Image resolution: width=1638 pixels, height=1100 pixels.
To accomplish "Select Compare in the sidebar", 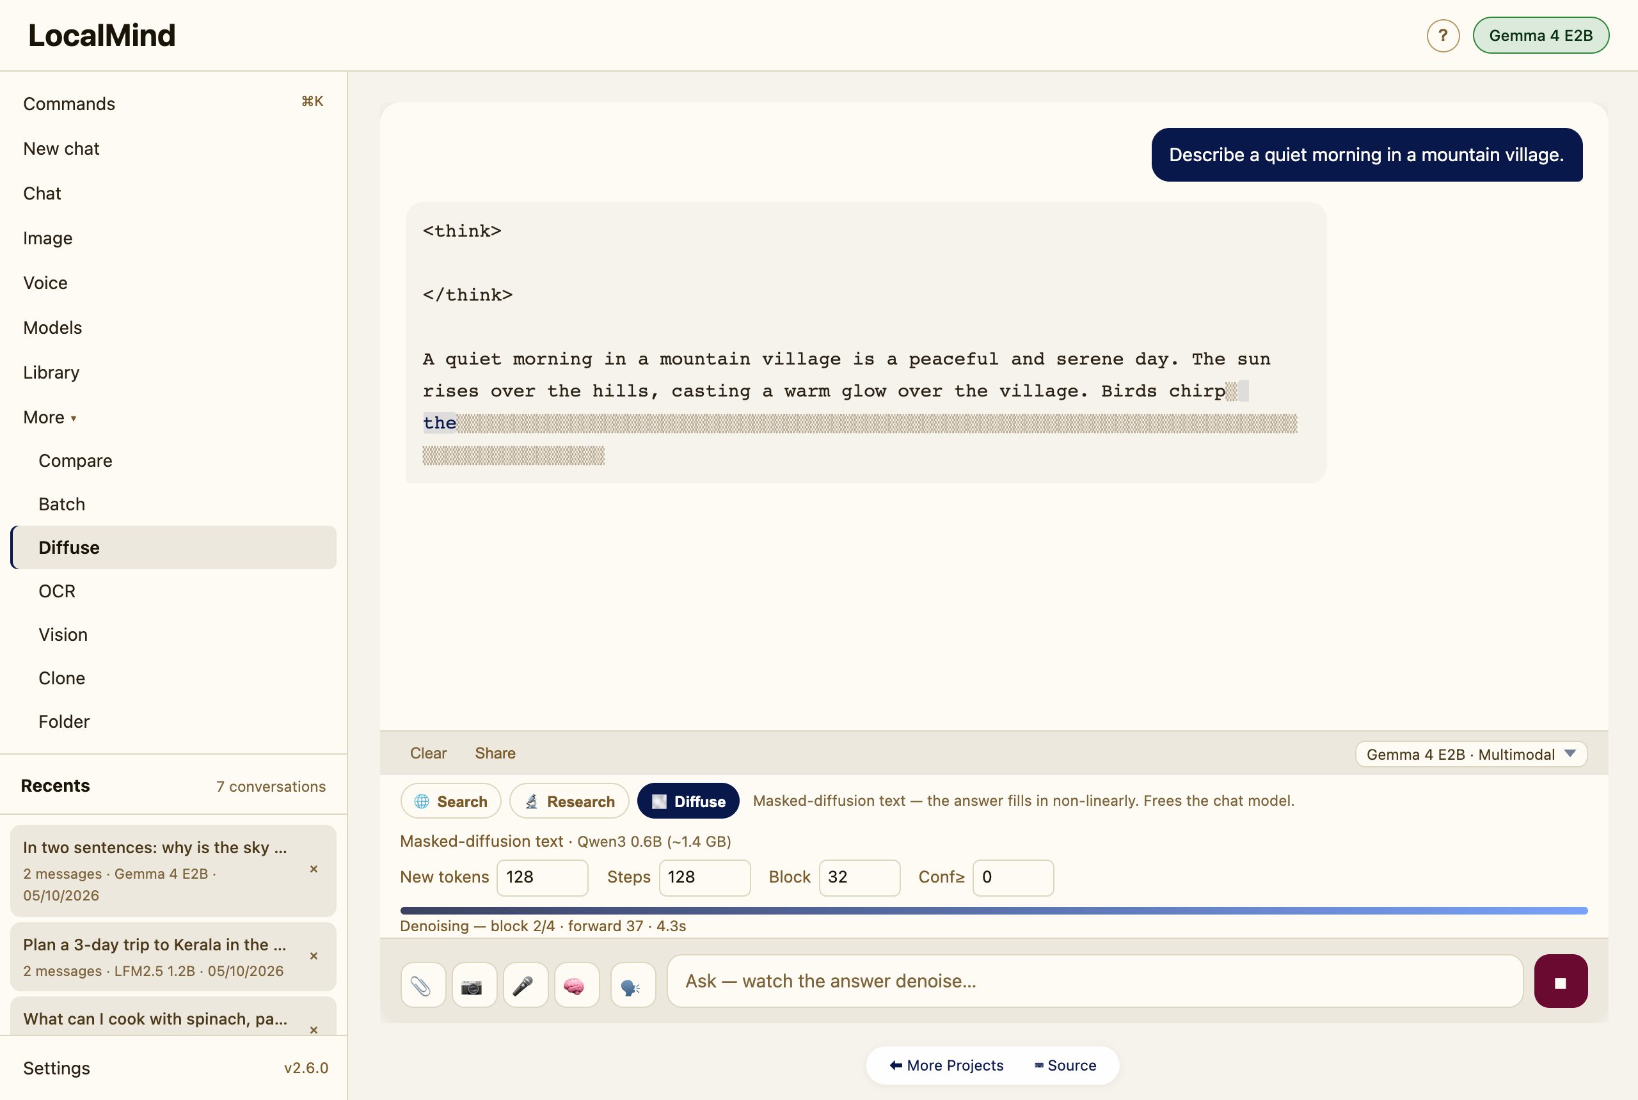I will [173, 461].
